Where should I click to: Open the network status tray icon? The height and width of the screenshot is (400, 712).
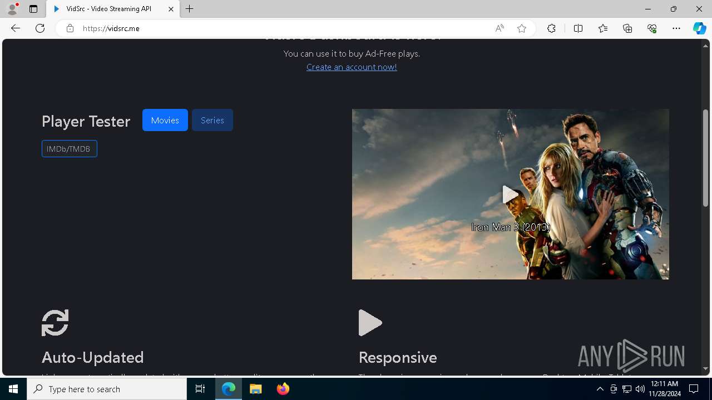[627, 389]
